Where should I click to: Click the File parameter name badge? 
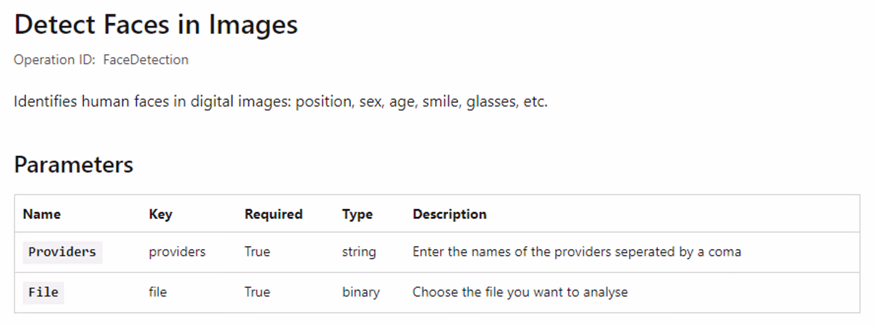(x=43, y=292)
